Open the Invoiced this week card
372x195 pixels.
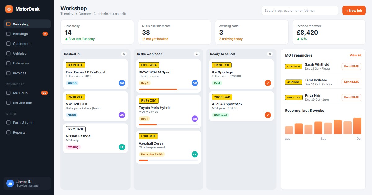(x=329, y=32)
